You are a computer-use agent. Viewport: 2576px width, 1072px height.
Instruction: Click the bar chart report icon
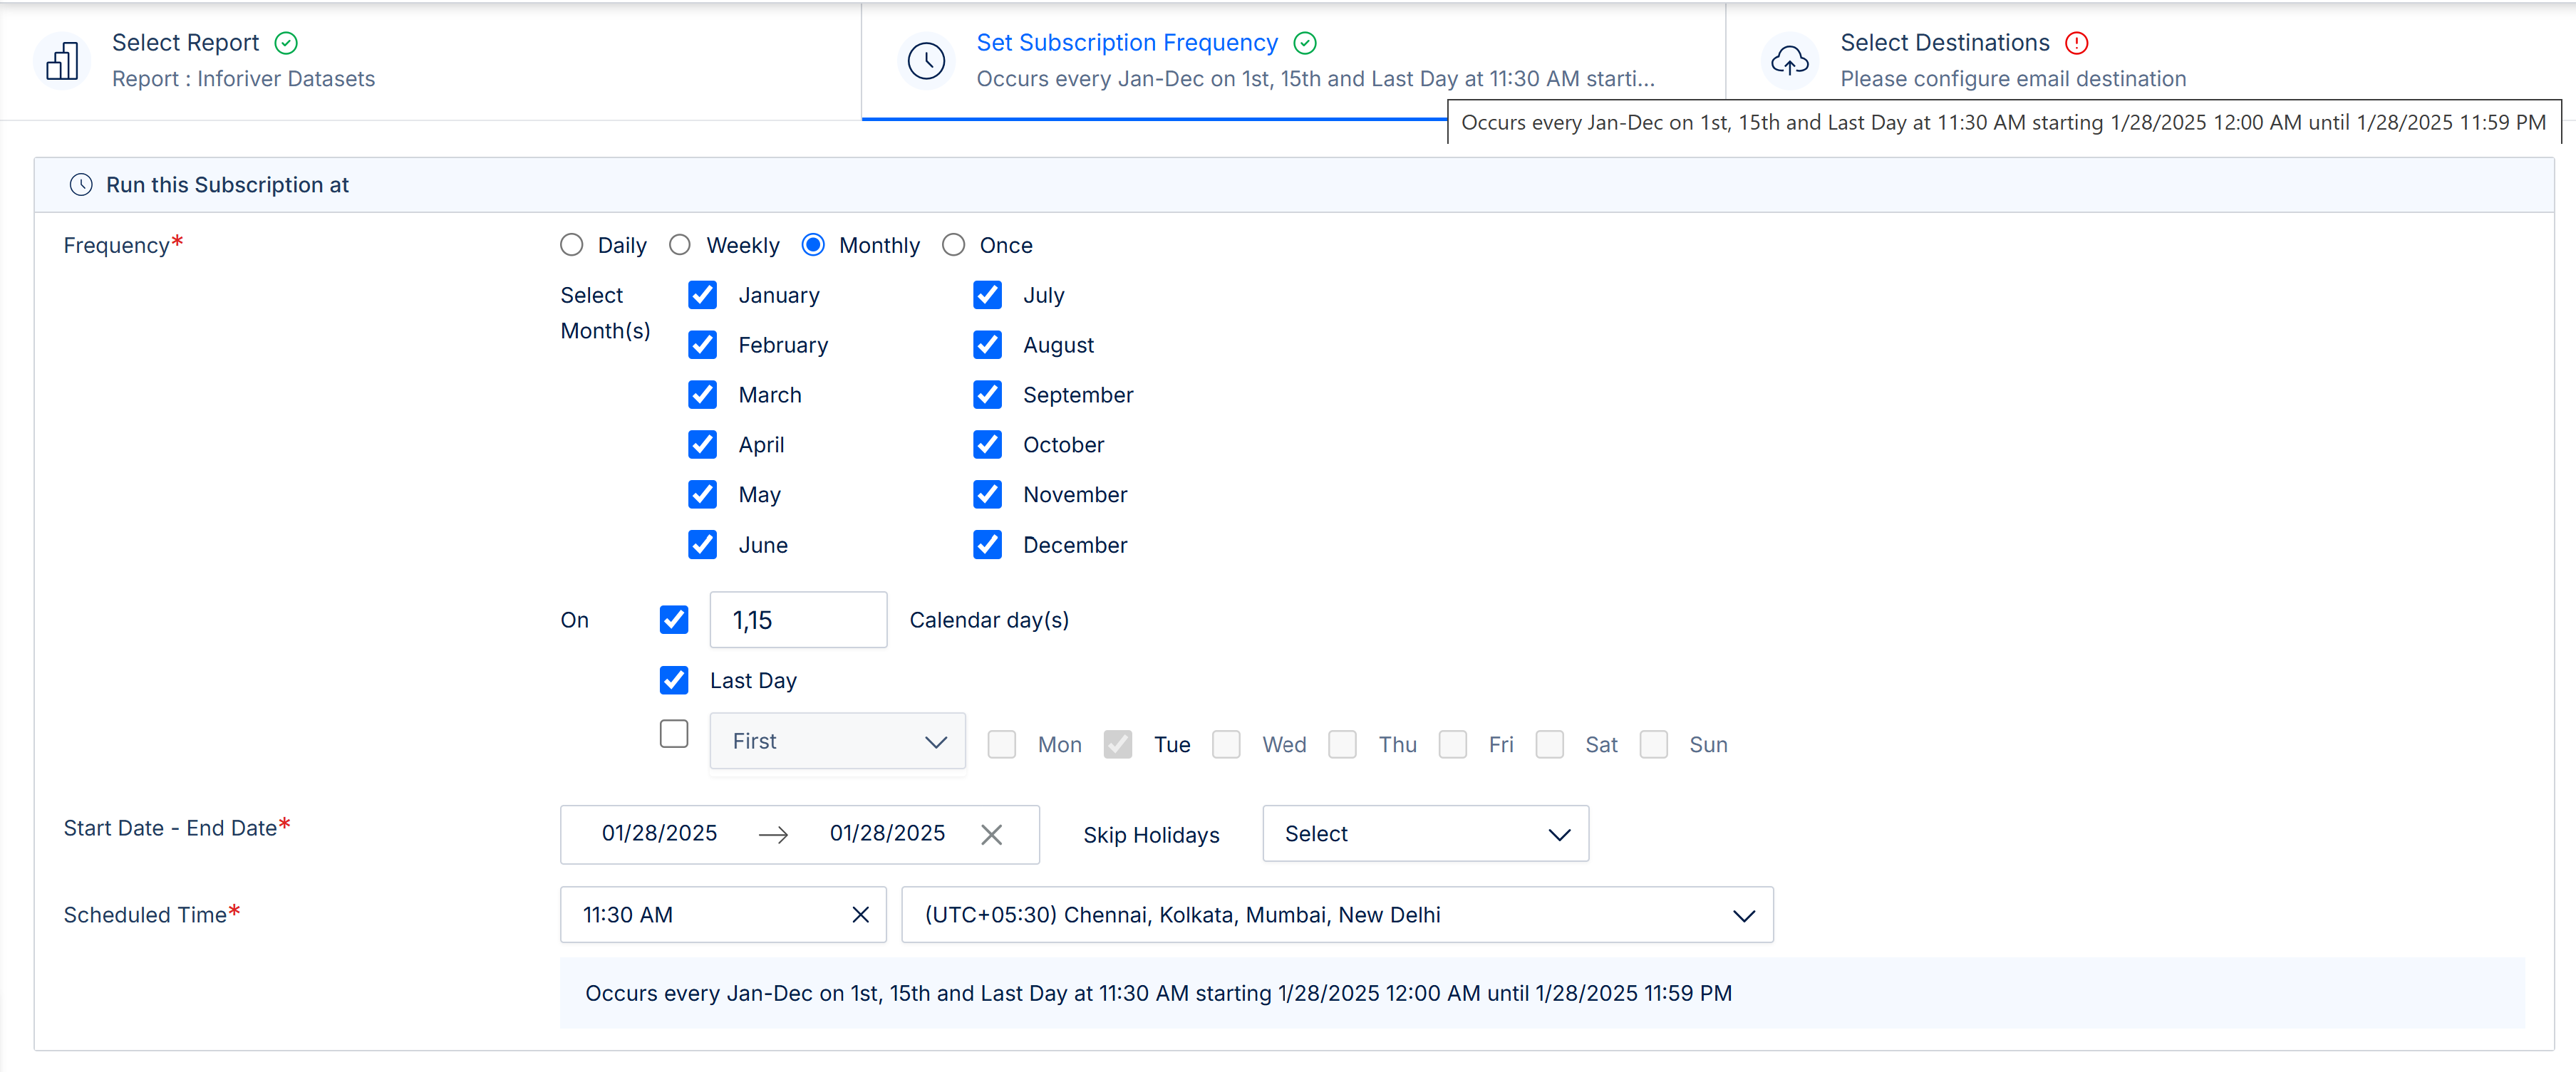click(62, 60)
